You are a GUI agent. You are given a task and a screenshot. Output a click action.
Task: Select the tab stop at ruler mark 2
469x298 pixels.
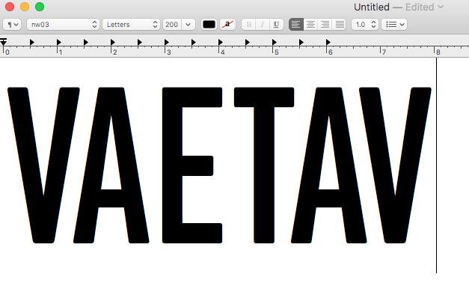(x=113, y=42)
